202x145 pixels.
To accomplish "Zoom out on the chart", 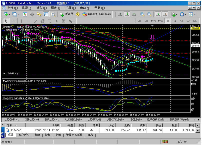I will [x=149, y=14].
